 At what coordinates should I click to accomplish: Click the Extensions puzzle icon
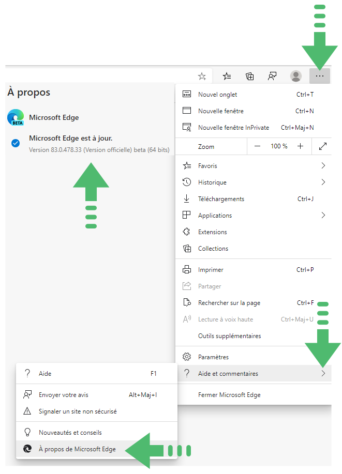coord(187,232)
